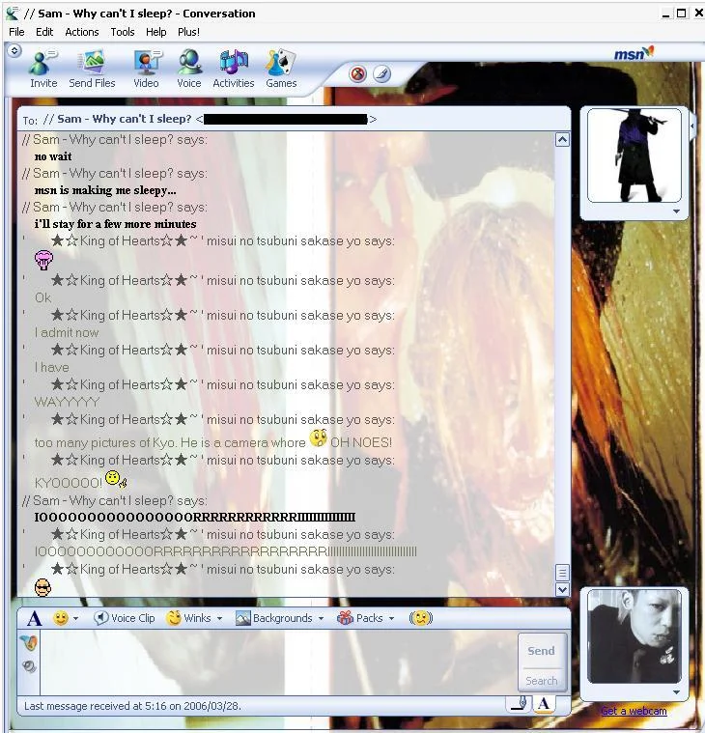Click the 'Last message received' status text
This screenshot has width=705, height=733.
[x=132, y=706]
